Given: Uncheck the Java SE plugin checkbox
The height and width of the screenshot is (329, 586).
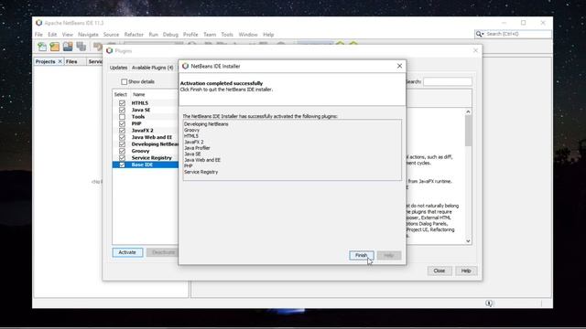Looking at the screenshot, I should click(x=122, y=110).
